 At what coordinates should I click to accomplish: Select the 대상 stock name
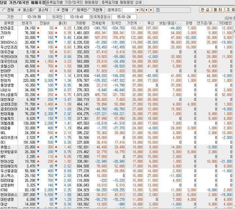(x=4, y=204)
